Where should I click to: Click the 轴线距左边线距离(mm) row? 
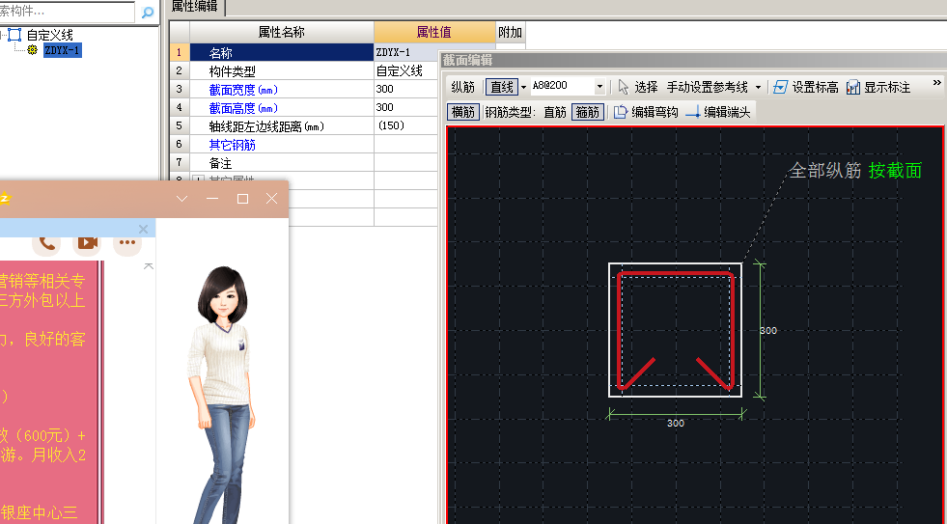(x=282, y=126)
